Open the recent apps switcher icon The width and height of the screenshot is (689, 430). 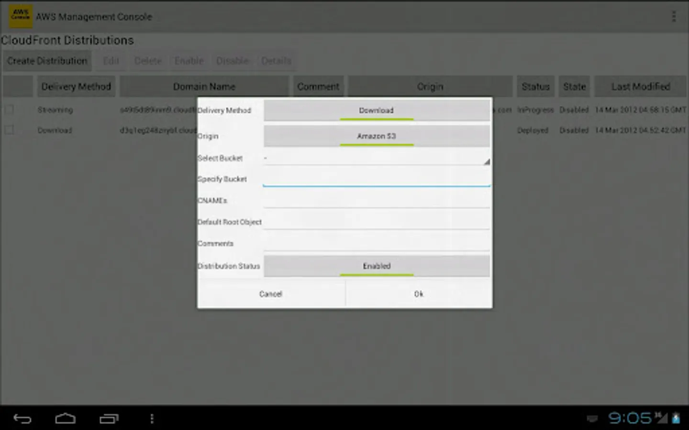109,419
